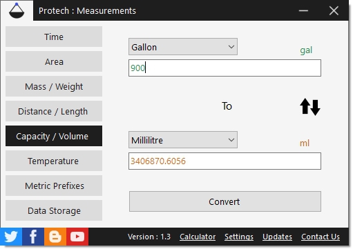Select the Capacity / Volume category
The image size is (353, 249).
54,136
